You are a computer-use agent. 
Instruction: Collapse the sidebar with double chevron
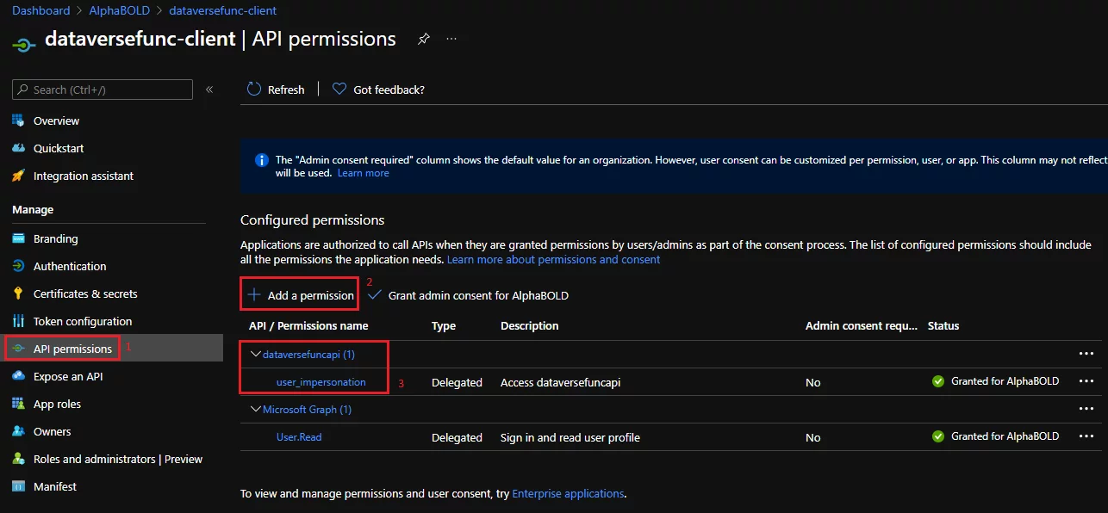(209, 90)
